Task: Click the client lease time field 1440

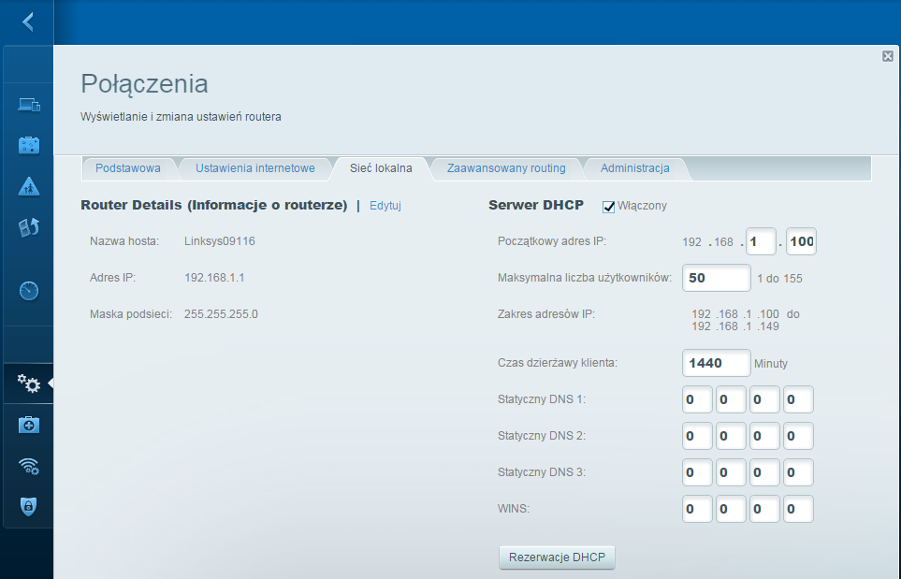Action: [x=716, y=363]
